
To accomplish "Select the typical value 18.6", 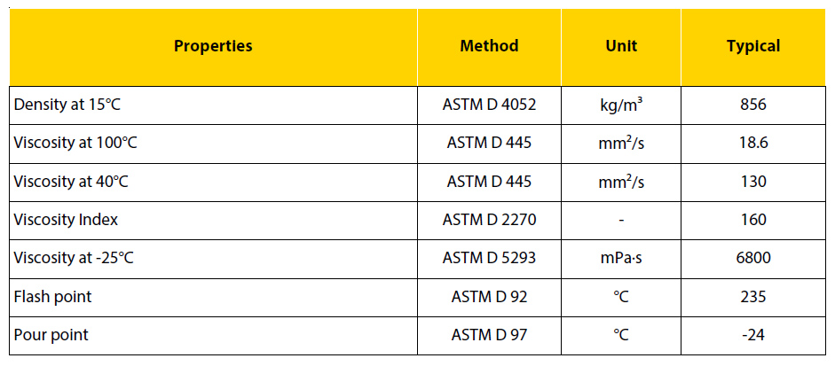I will coord(753,143).
